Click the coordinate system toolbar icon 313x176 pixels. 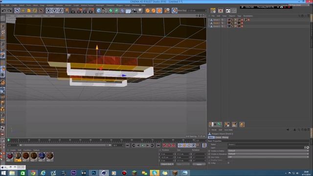point(67,11)
